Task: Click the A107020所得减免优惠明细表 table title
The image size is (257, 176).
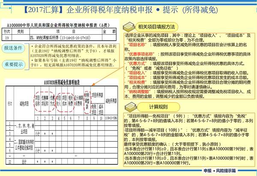Action: pyautogui.click(x=62, y=82)
